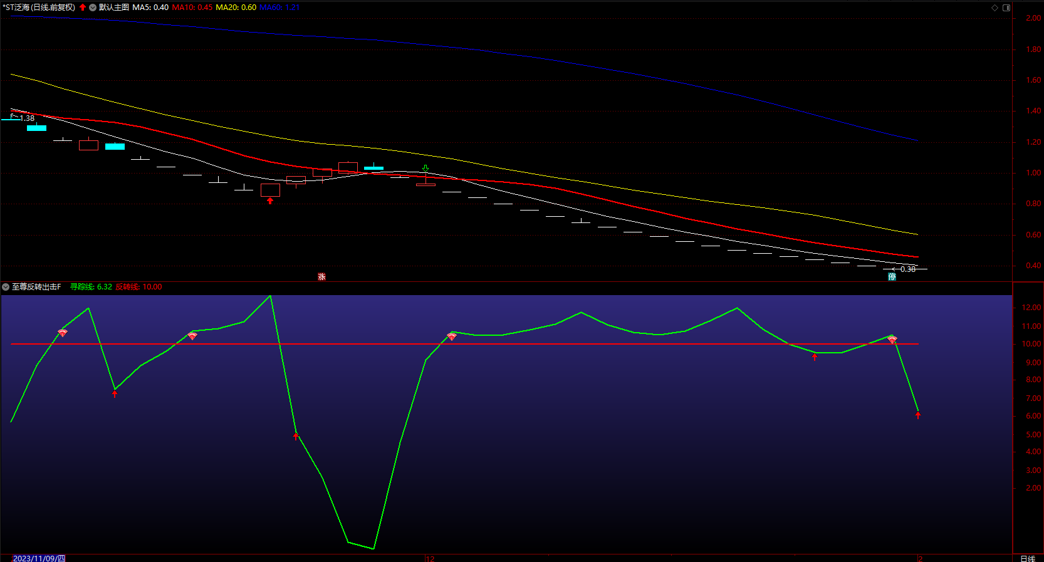Click the MA60: 1.21 label
This screenshot has height=562, width=1044.
[x=279, y=8]
